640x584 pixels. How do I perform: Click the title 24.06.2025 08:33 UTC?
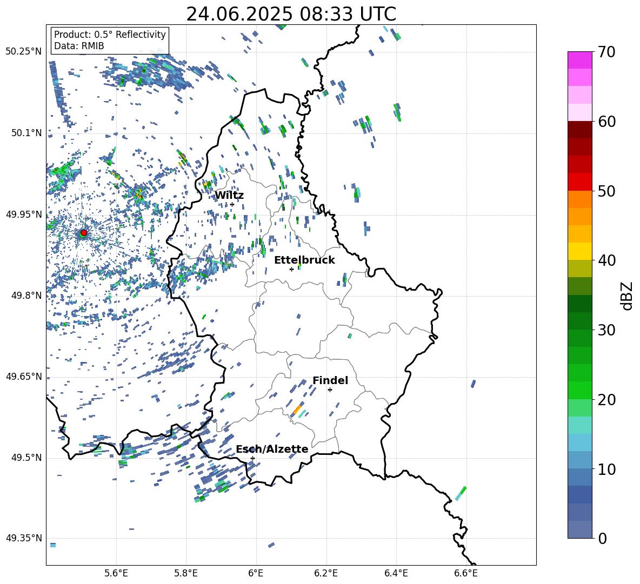coord(291,14)
